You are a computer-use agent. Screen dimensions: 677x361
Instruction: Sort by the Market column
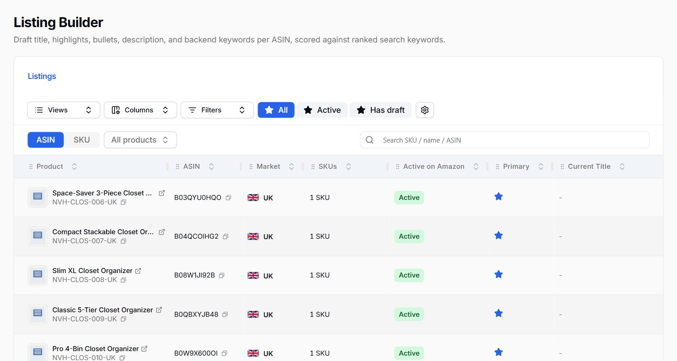(x=292, y=167)
